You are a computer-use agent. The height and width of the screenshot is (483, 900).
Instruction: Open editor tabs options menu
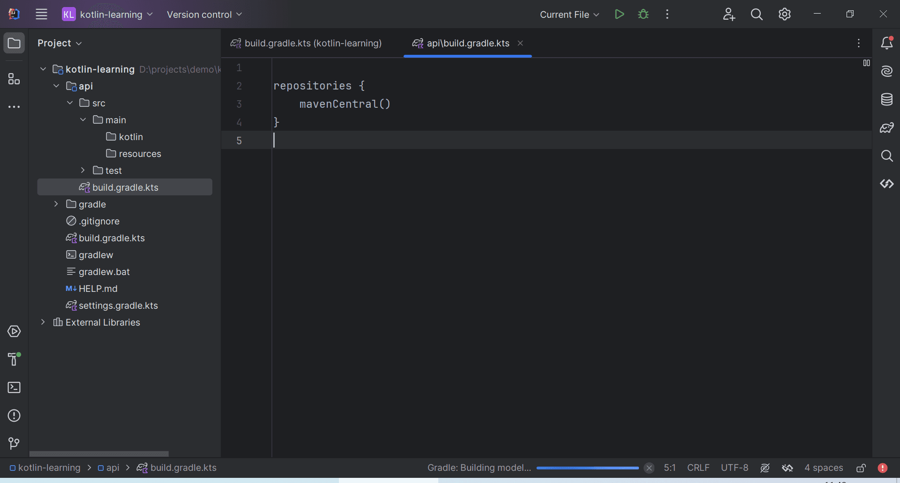point(859,43)
